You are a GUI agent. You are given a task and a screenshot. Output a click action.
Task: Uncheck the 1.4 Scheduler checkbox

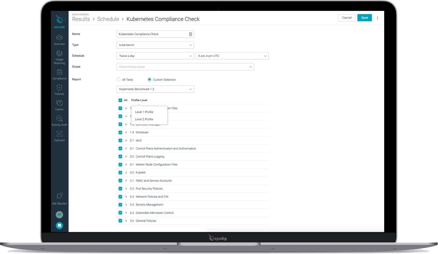point(120,132)
